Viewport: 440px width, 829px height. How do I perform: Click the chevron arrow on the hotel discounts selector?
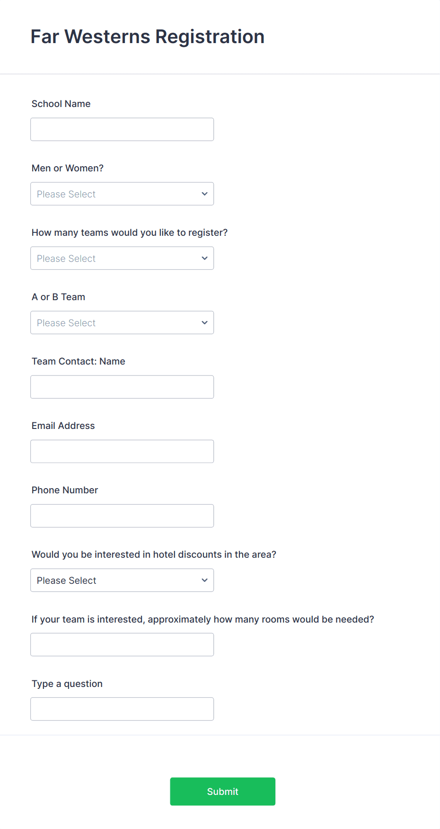click(x=204, y=580)
